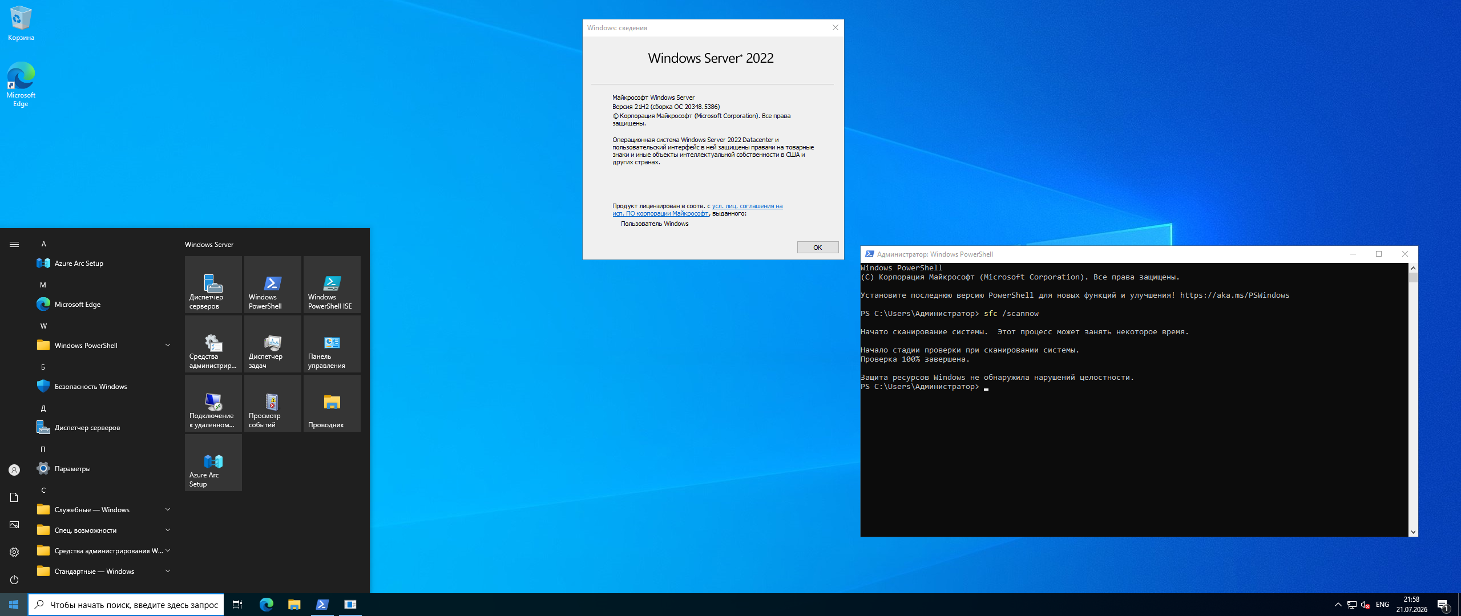Open the user account icon in Start
Screen dimensions: 1461x616
[x=14, y=470]
